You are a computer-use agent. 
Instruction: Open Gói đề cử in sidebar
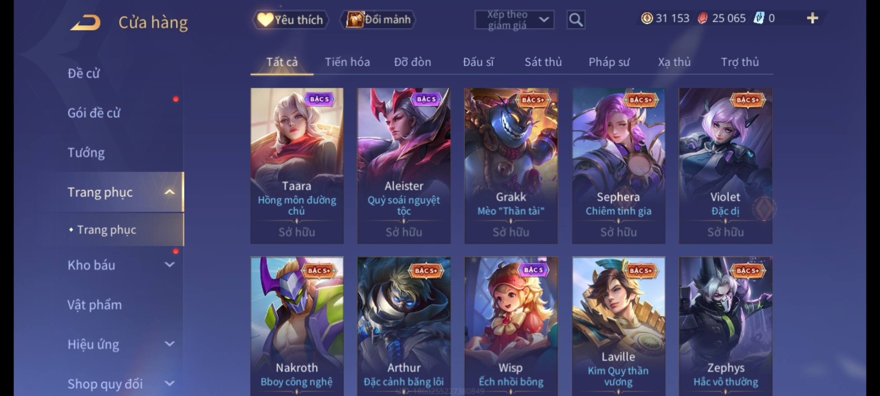point(94,113)
